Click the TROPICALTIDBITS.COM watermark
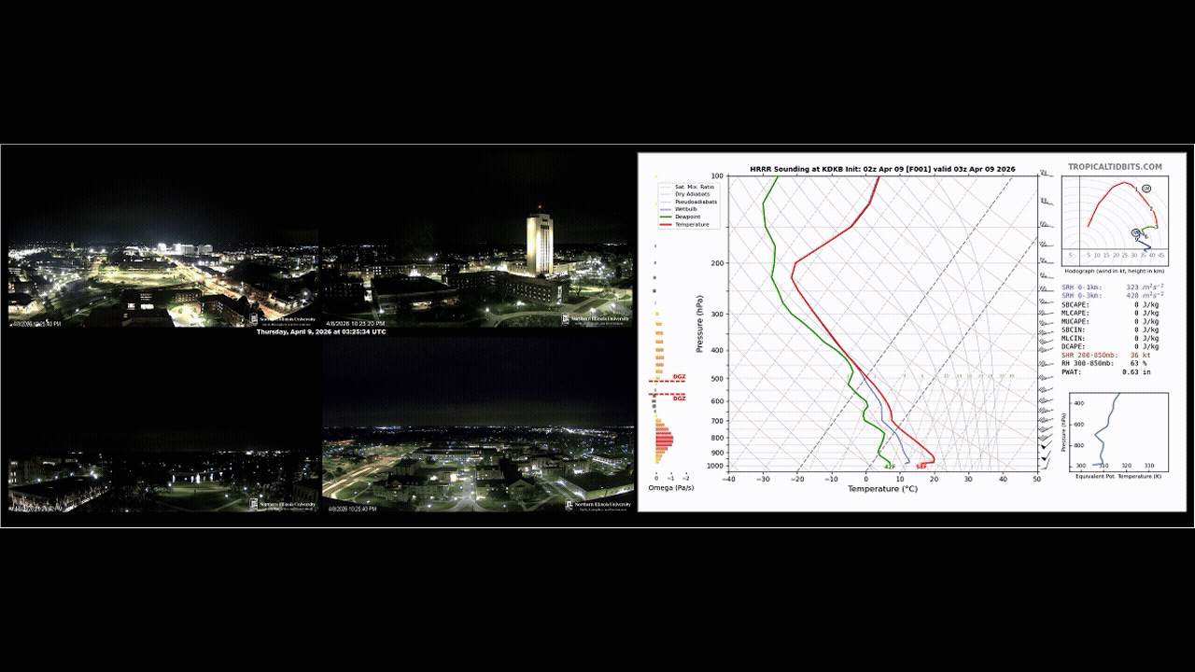The image size is (1195, 672). tap(1115, 167)
